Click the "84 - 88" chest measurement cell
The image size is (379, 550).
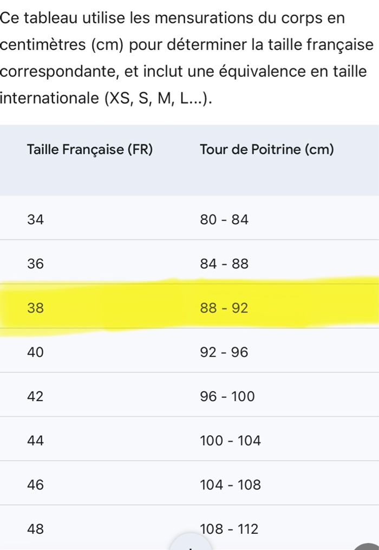(224, 264)
